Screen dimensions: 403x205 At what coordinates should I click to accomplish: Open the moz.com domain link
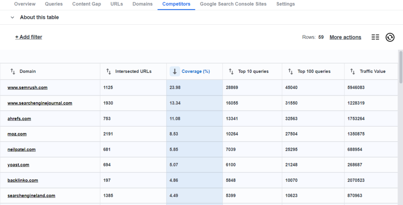click(x=17, y=134)
